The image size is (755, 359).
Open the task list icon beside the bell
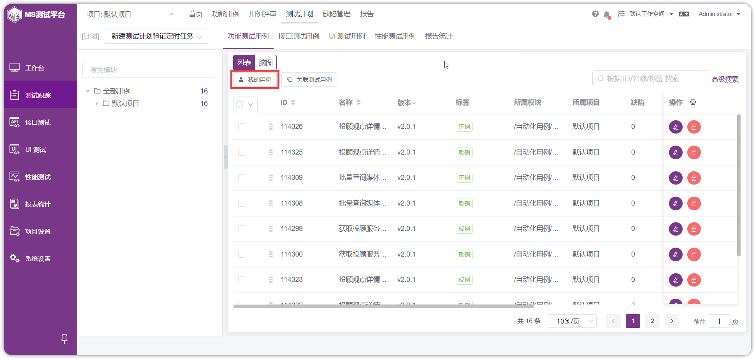(621, 14)
